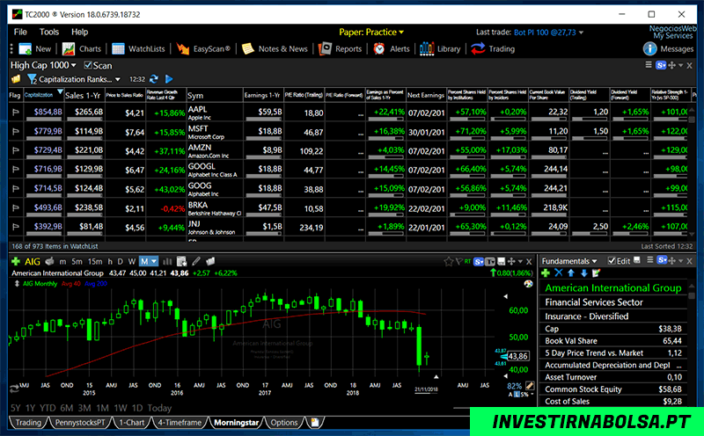Move fundamentals item up with blue arrow

571,272
